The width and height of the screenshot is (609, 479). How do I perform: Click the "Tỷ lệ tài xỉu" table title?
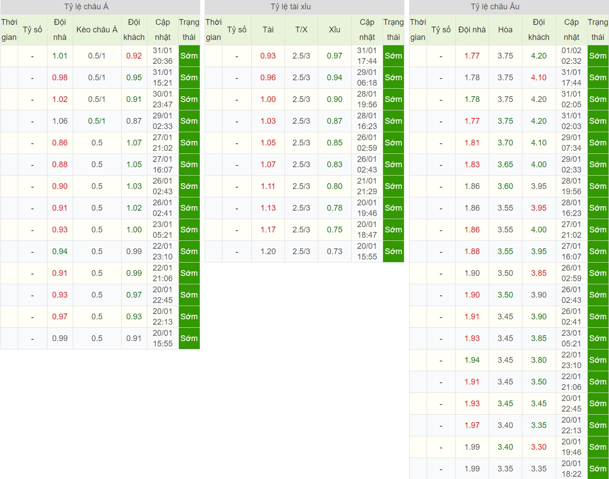(x=291, y=7)
